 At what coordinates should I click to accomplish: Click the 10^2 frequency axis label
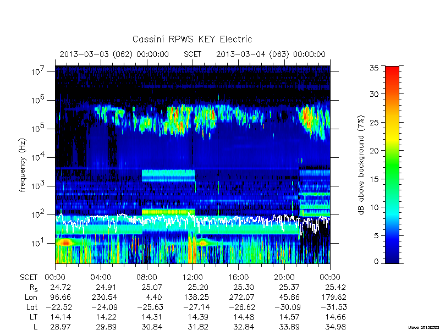[37, 214]
